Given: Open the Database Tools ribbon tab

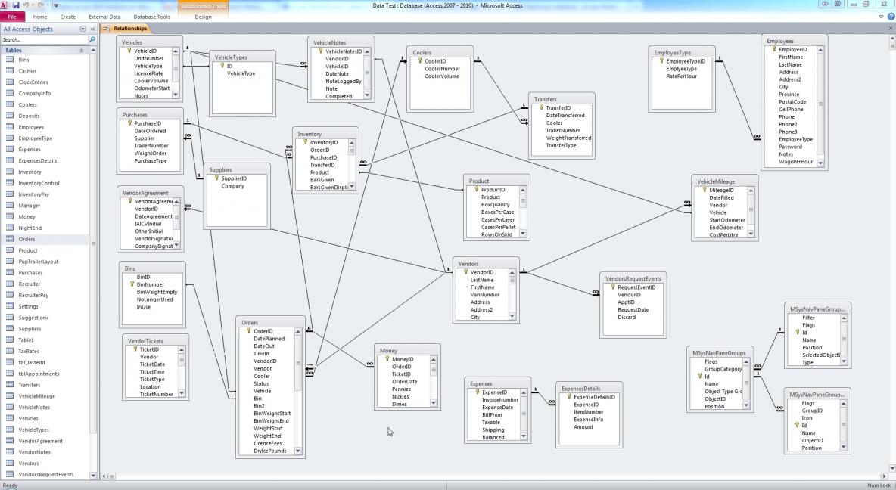Looking at the screenshot, I should 151,17.
